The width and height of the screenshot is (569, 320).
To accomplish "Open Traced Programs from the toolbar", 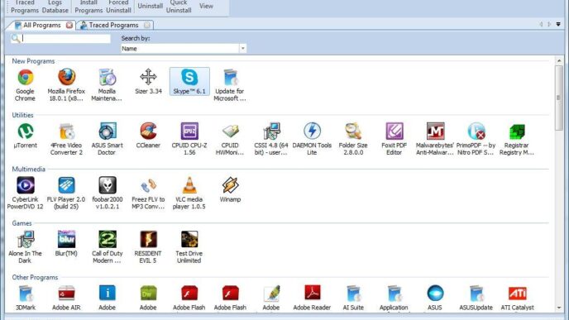I will (24, 7).
